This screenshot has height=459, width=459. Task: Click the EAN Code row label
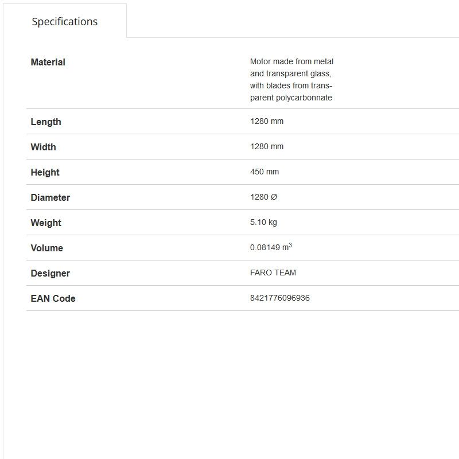[53, 298]
